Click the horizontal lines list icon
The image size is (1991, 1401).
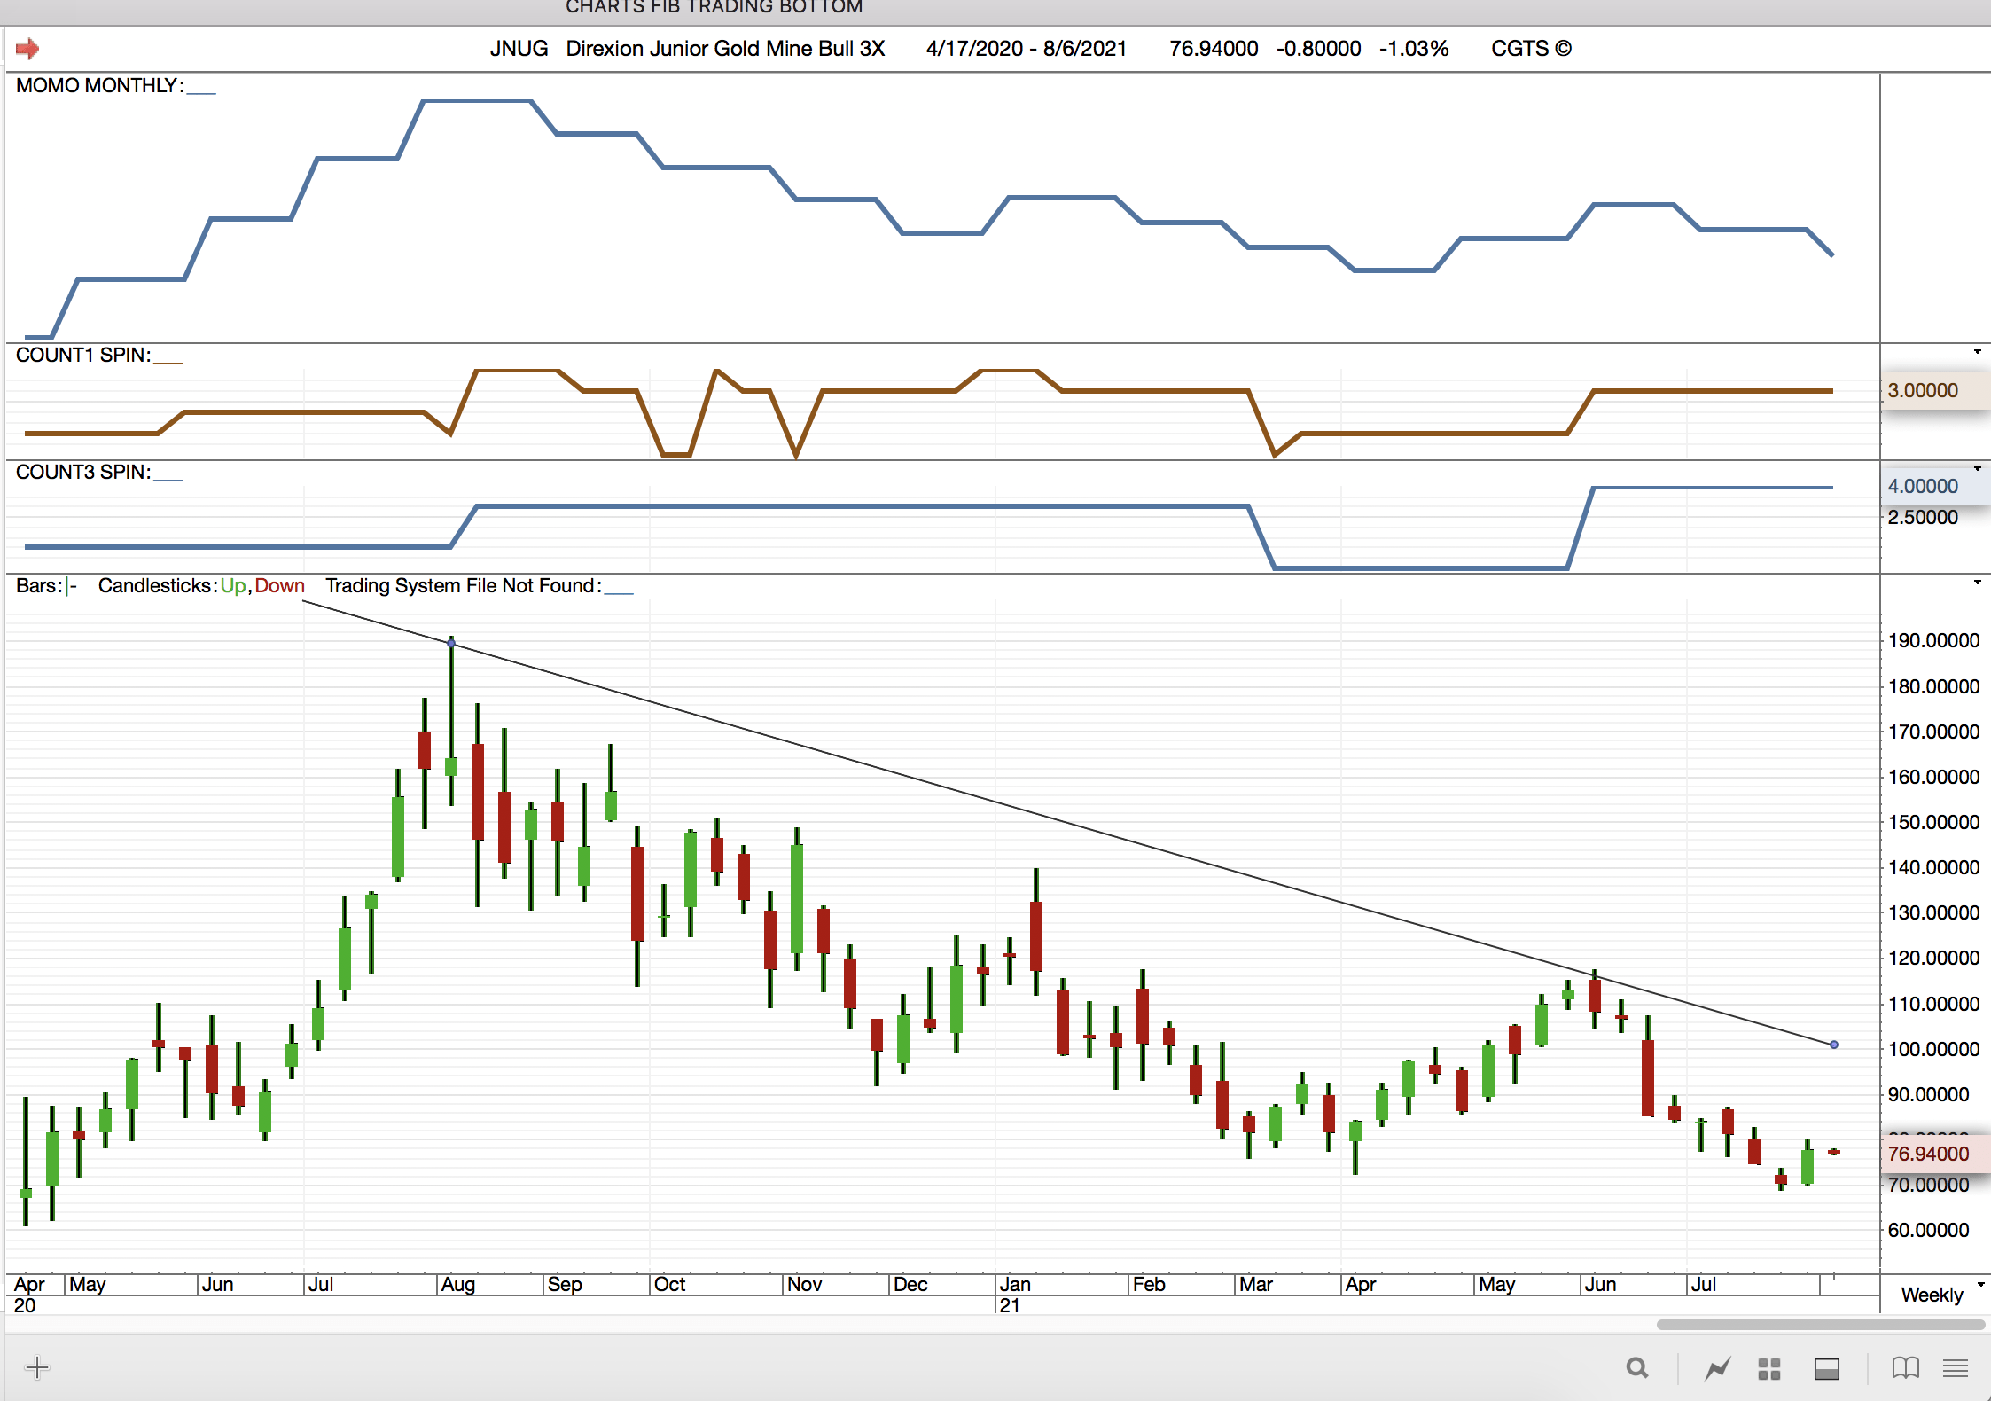(1956, 1368)
